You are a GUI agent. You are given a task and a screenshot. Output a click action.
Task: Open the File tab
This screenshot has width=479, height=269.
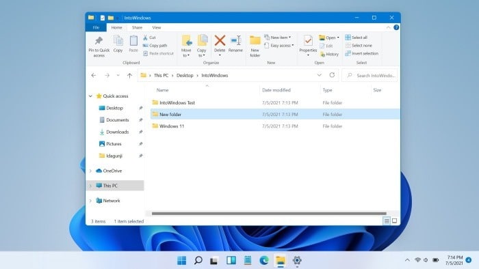coord(96,27)
